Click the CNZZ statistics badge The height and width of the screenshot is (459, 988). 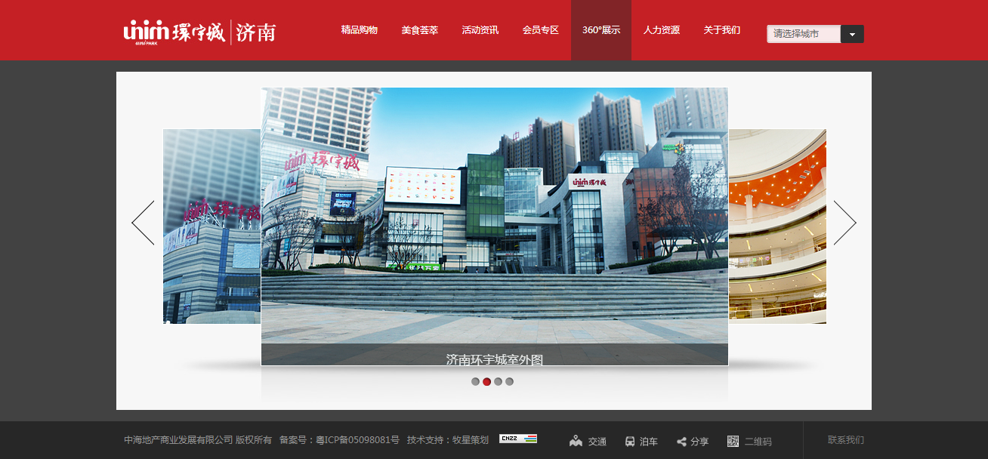pos(518,438)
